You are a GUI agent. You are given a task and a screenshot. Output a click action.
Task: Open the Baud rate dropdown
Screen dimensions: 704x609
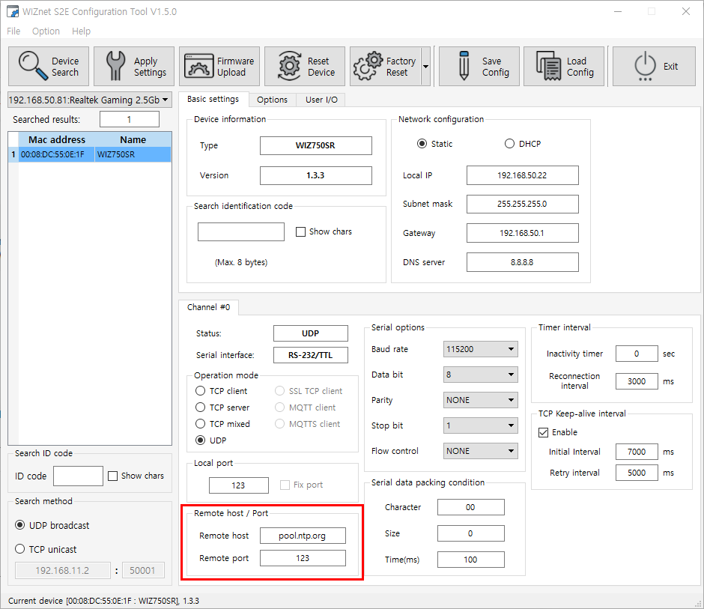pos(480,349)
